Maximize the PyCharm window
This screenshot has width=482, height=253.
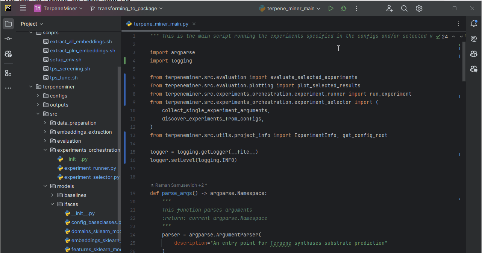point(455,8)
